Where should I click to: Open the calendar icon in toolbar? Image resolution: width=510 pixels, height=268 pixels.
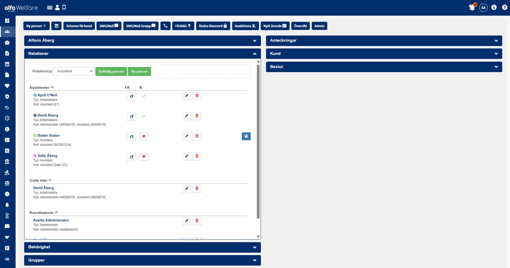pyautogui.click(x=56, y=26)
